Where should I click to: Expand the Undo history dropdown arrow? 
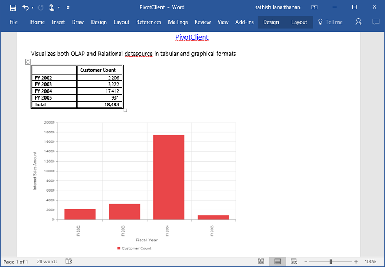pyautogui.click(x=33, y=8)
